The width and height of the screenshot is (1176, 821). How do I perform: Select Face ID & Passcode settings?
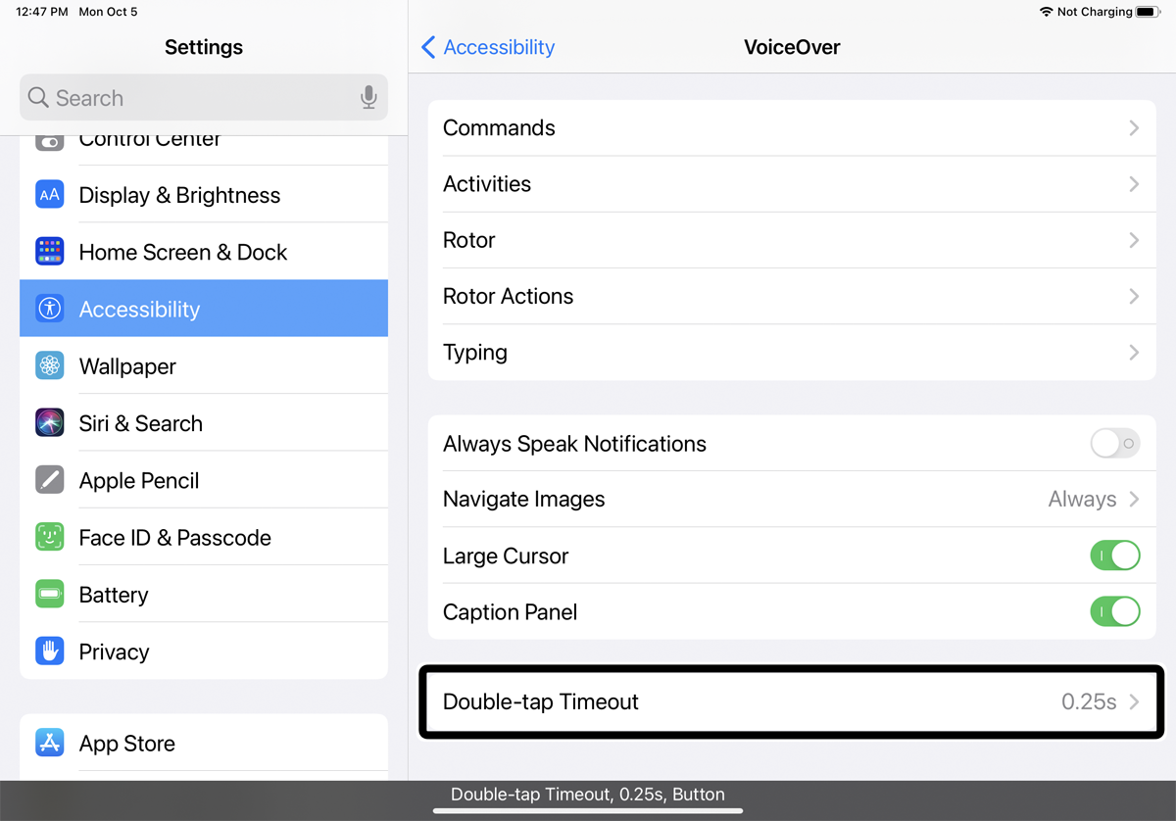click(x=204, y=537)
